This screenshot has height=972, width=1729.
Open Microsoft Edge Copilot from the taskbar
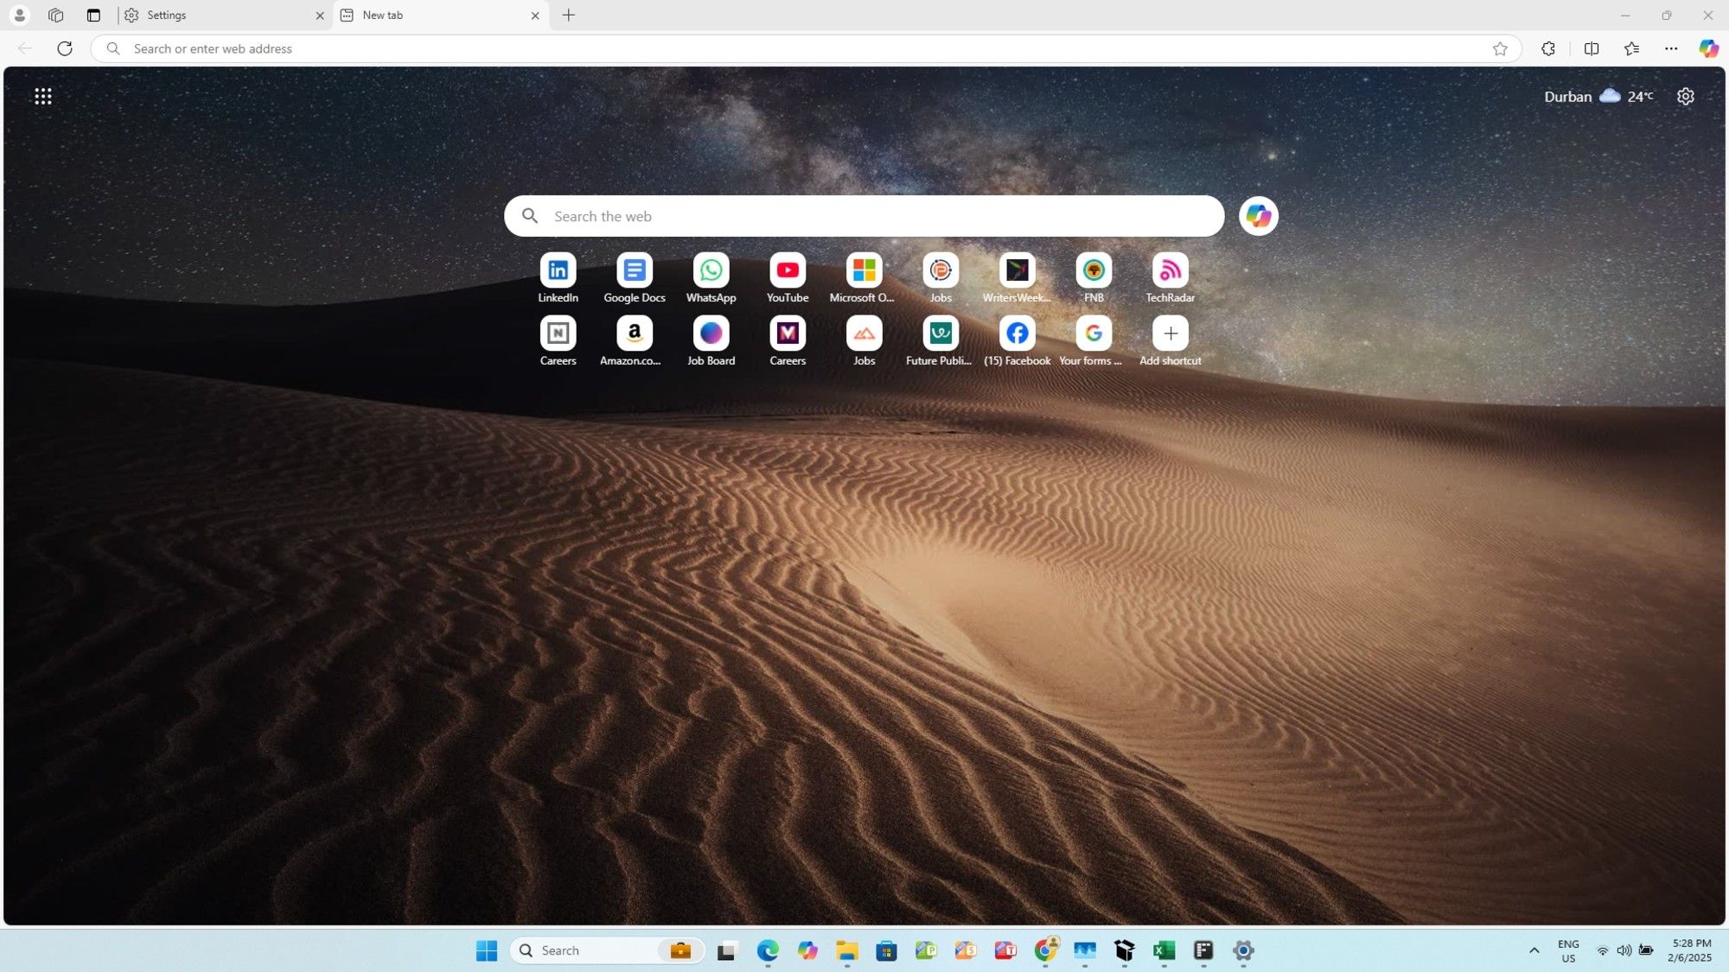point(808,950)
